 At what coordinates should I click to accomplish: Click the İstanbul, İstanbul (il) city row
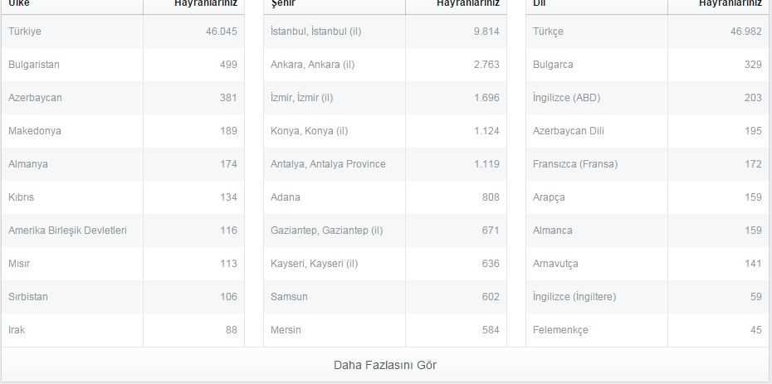[385, 32]
